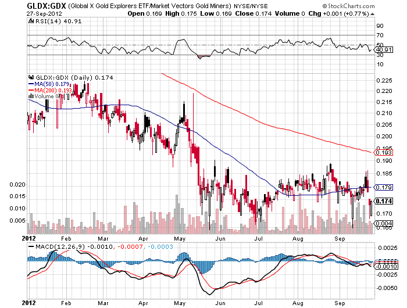
Task: Click the 0.015 volume scale label
Action: tap(17, 196)
